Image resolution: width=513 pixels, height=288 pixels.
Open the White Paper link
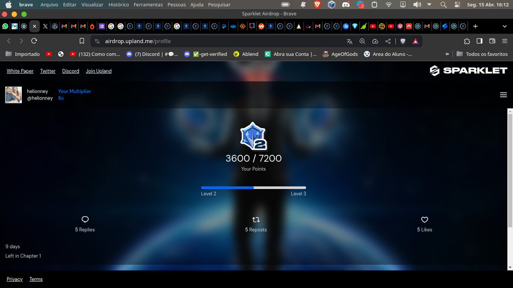pyautogui.click(x=20, y=71)
